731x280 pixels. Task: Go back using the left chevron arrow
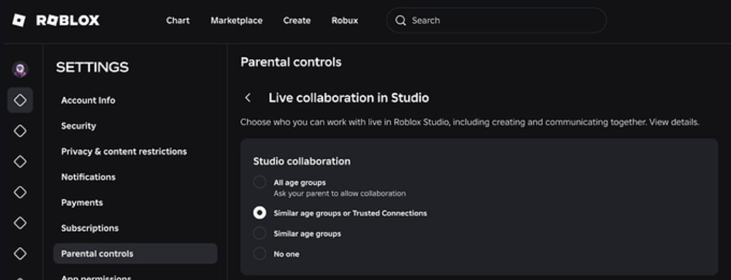(x=247, y=98)
